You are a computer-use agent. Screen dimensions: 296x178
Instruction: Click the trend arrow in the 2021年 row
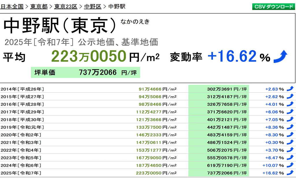(x=290, y=142)
